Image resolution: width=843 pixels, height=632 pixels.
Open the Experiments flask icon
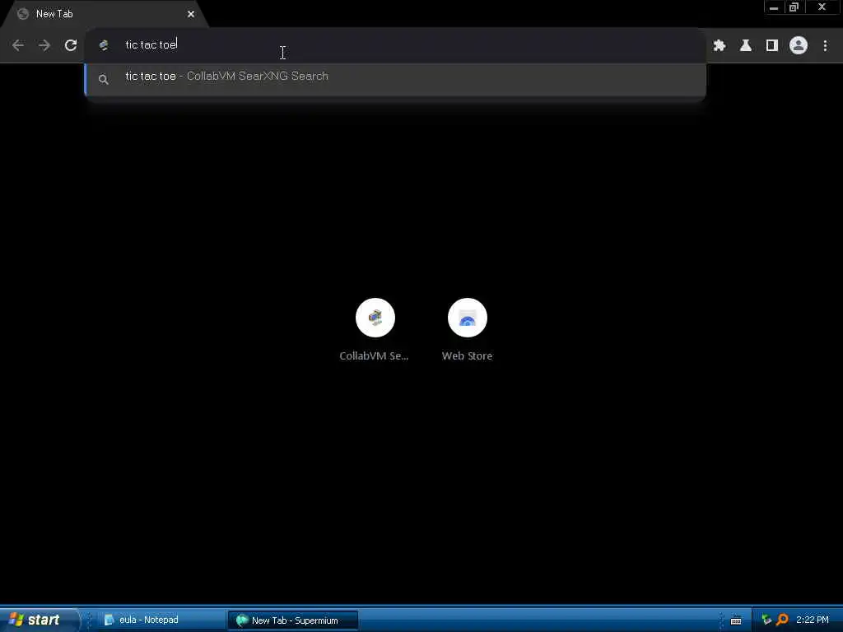(x=746, y=46)
